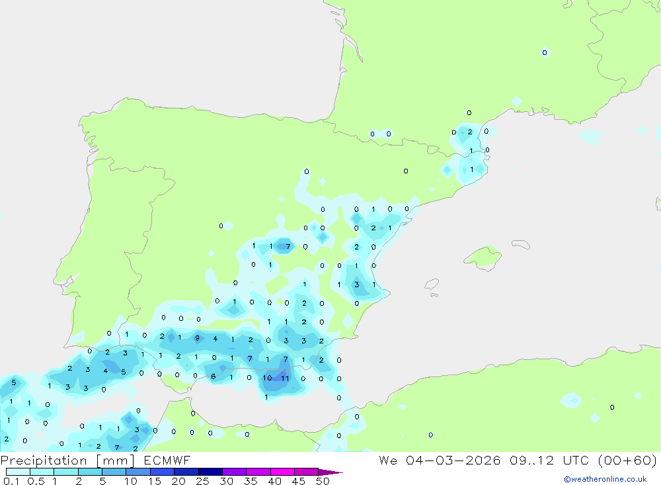The width and height of the screenshot is (661, 485).
Task: Click the Mallorca island on the map
Action: [483, 257]
